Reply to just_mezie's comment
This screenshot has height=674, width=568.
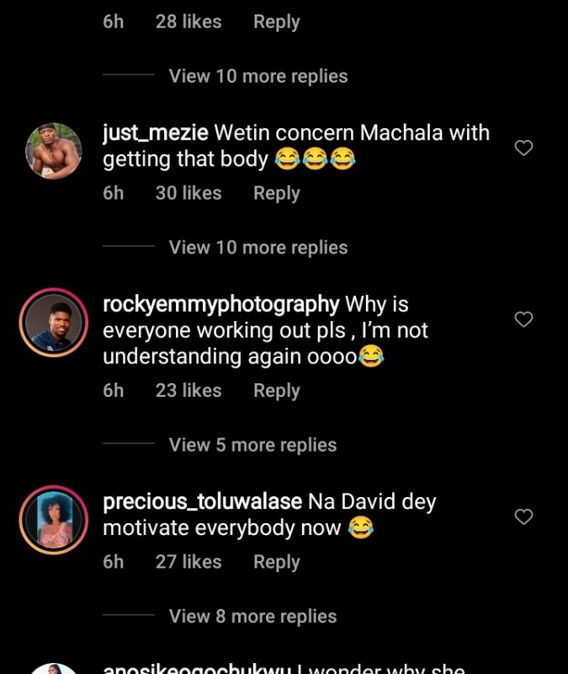276,194
